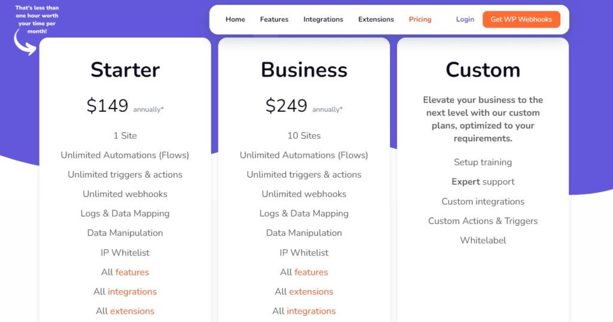Click the Starter plan heading
613x322 pixels.
pos(125,70)
